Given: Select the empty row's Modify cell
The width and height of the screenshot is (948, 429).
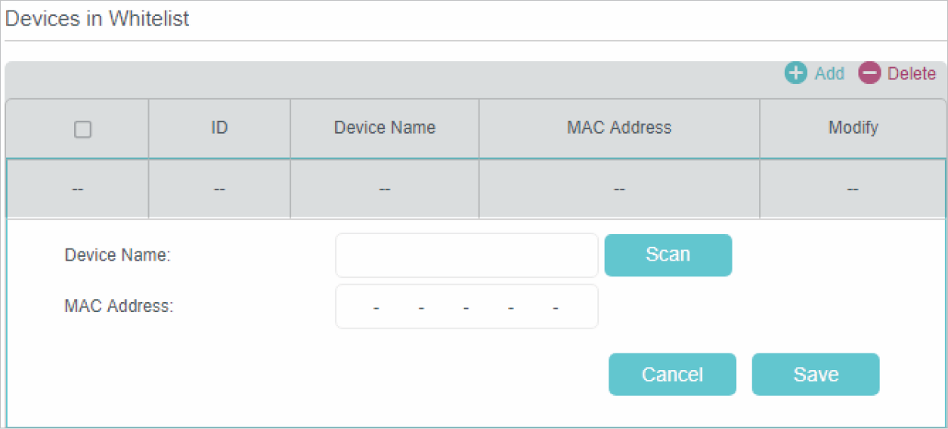Looking at the screenshot, I should tap(853, 189).
